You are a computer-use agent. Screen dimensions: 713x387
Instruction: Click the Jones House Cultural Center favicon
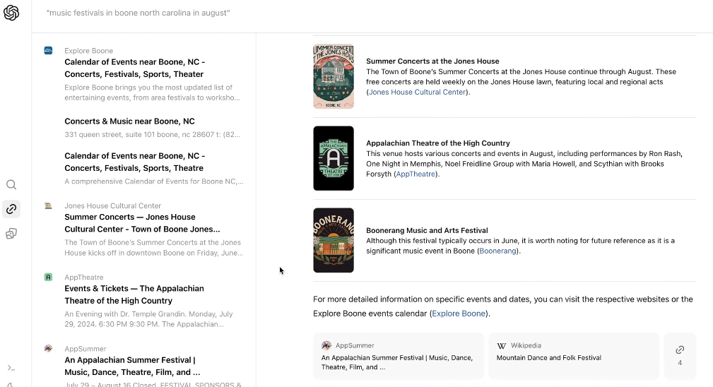(x=48, y=206)
